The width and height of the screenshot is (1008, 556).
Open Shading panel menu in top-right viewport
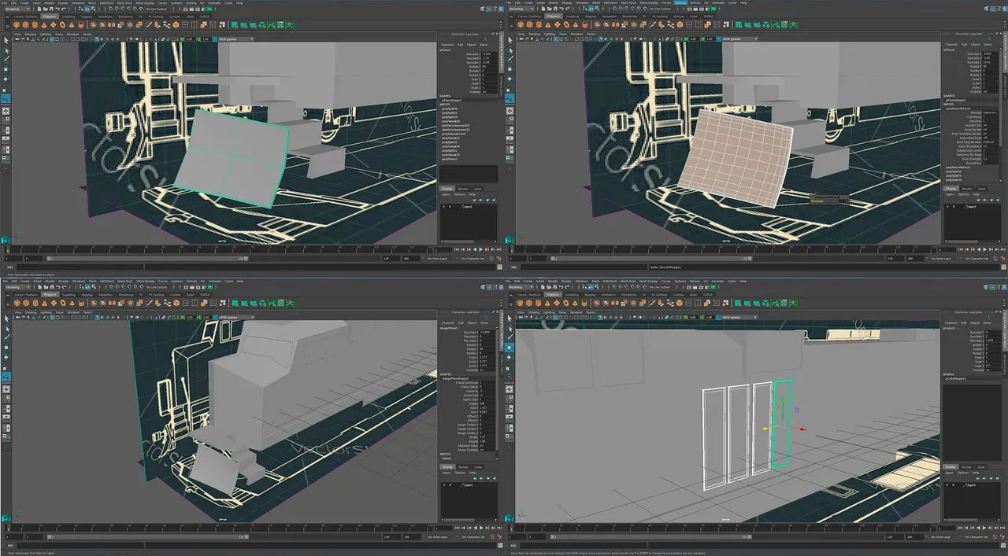[x=534, y=35]
